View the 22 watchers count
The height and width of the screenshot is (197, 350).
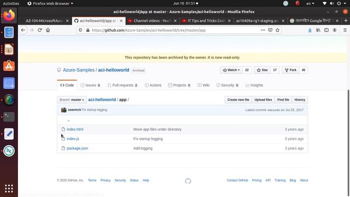click(x=247, y=70)
